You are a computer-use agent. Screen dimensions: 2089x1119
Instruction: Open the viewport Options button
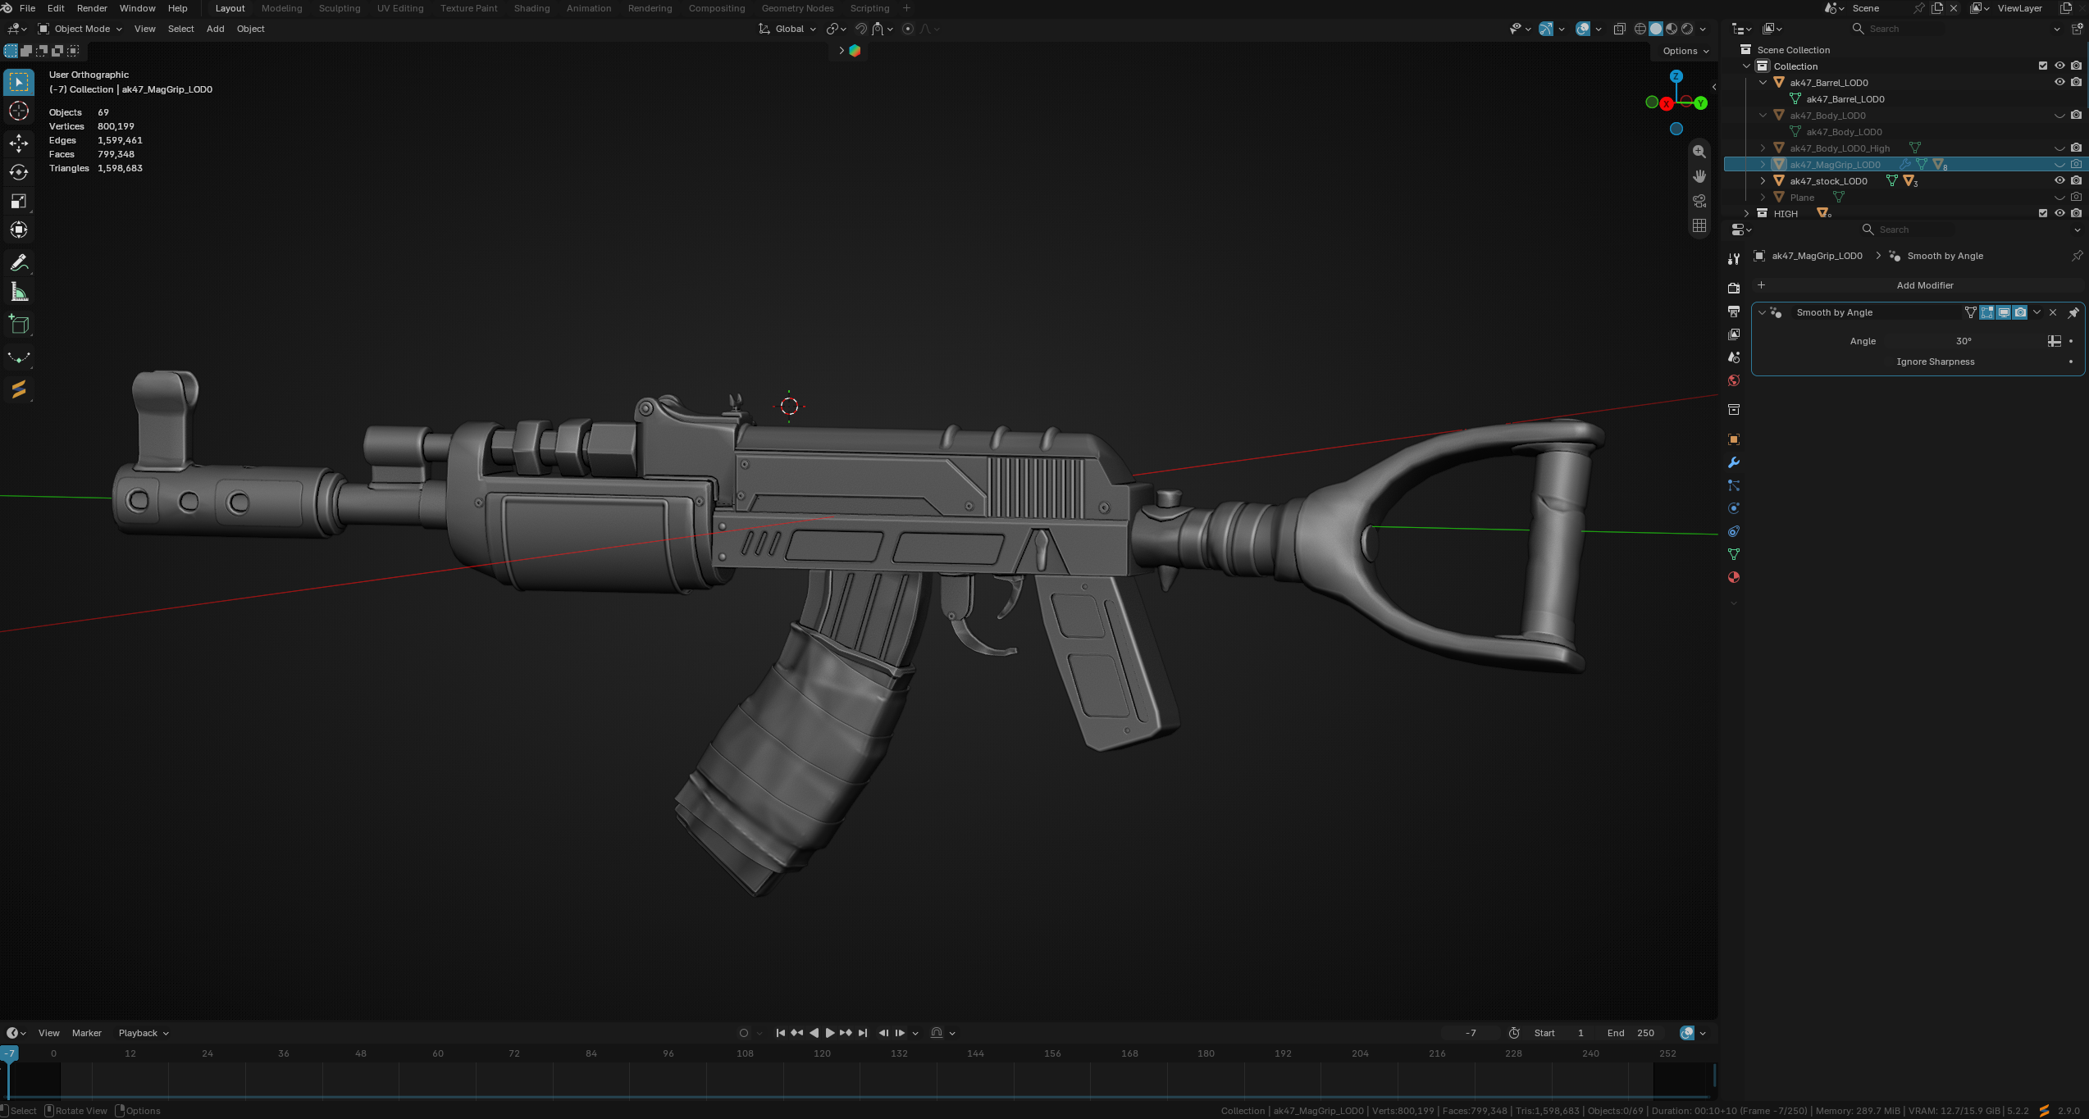coord(1685,51)
